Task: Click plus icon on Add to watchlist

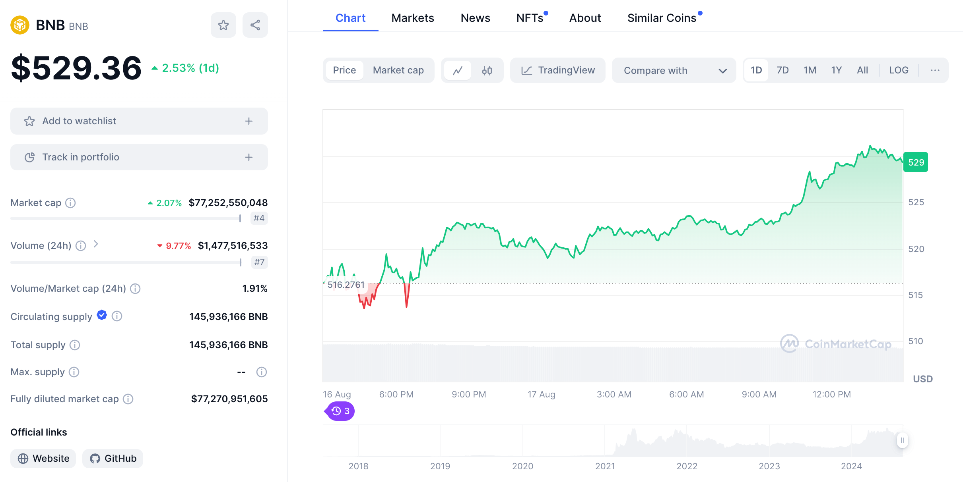Action: [x=249, y=121]
